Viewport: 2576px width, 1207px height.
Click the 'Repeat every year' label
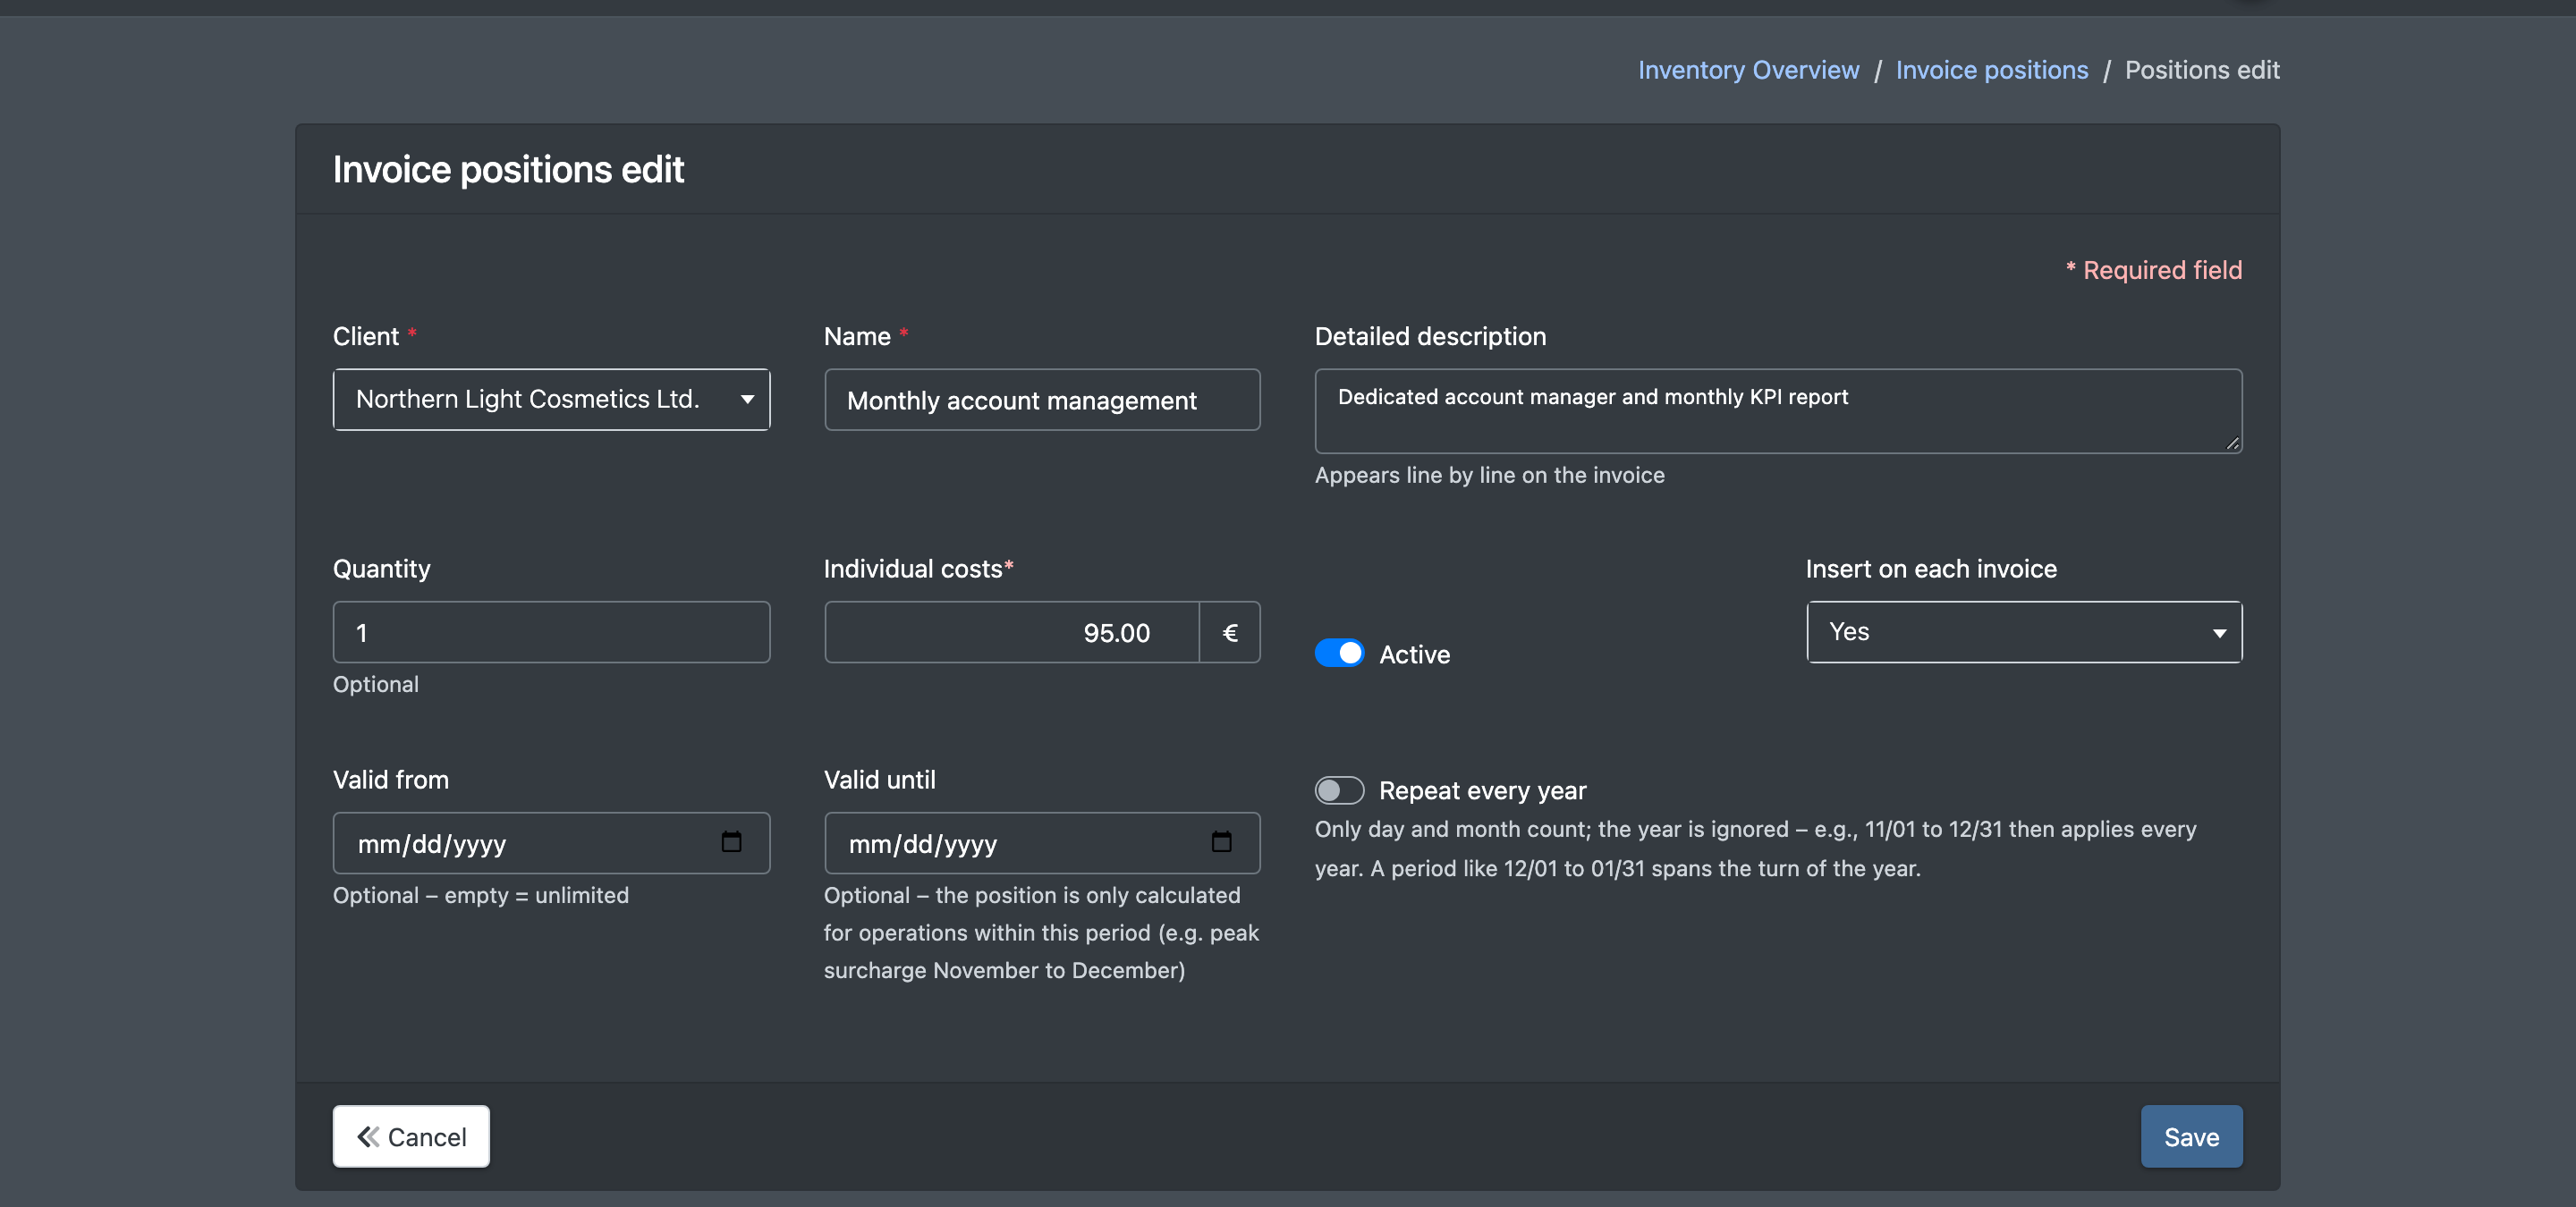pyautogui.click(x=1482, y=790)
